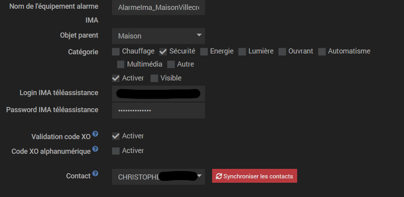Enable the Energie category checkbox
Screen dimensions: 404x197
click(x=204, y=52)
